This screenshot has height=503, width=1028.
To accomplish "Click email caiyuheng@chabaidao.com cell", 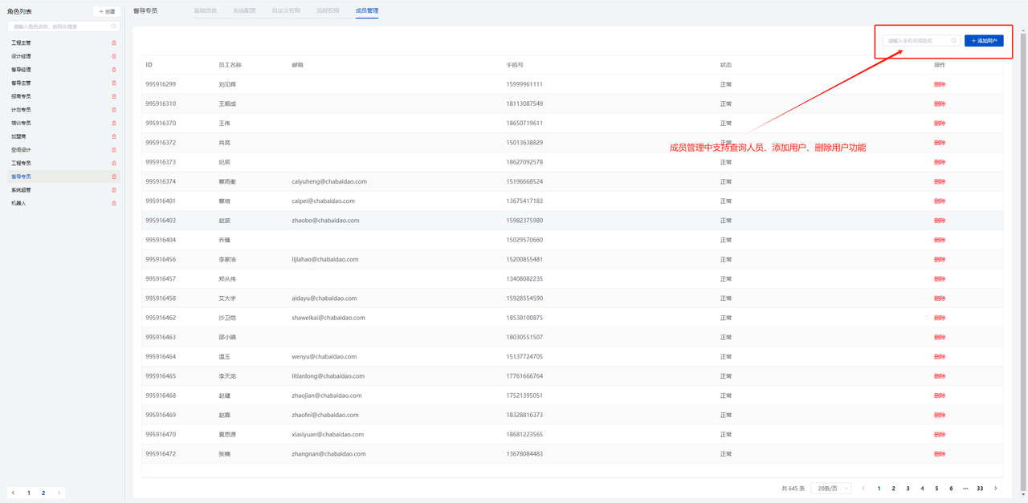I will click(x=329, y=181).
